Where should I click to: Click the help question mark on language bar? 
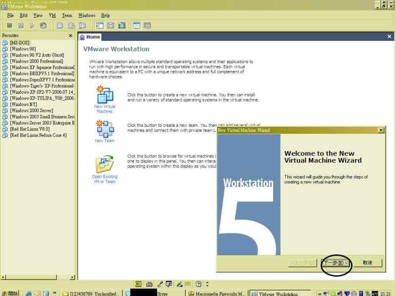coord(198,284)
